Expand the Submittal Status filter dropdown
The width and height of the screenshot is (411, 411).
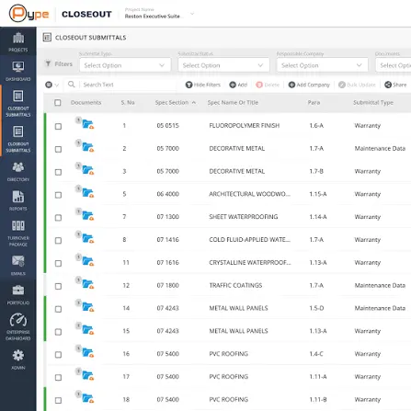[223, 65]
